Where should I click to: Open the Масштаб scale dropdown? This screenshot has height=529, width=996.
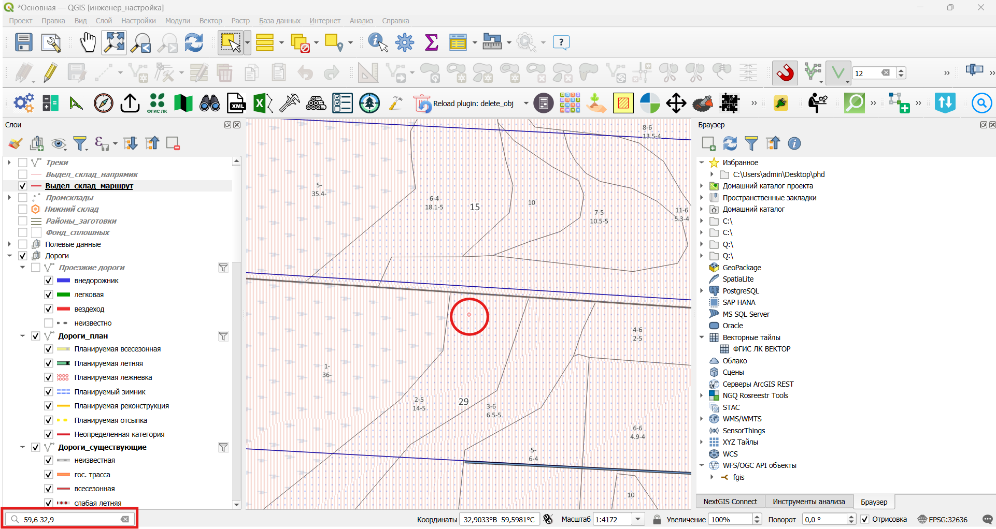pyautogui.click(x=638, y=519)
